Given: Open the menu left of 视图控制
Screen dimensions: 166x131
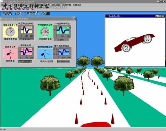Looking at the screenshot, I should 56,5.
